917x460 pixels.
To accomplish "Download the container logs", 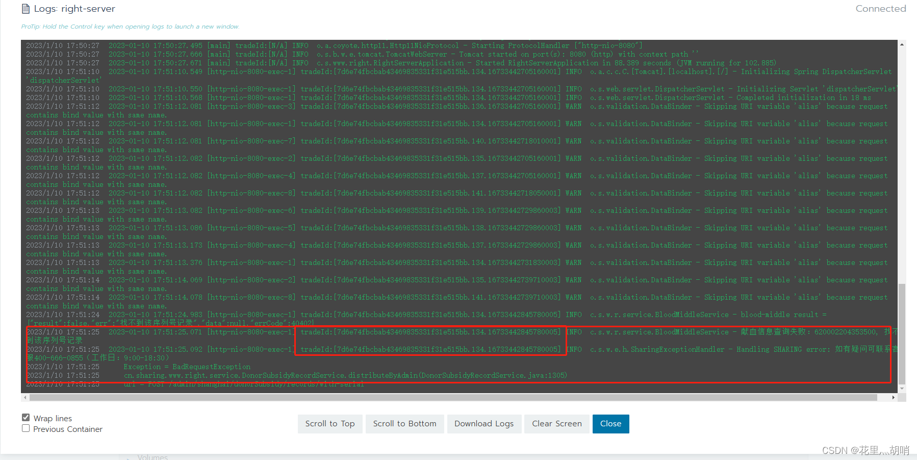I will coord(484,424).
